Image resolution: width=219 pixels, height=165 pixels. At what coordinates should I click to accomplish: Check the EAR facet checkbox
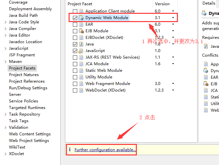coord(75,24)
